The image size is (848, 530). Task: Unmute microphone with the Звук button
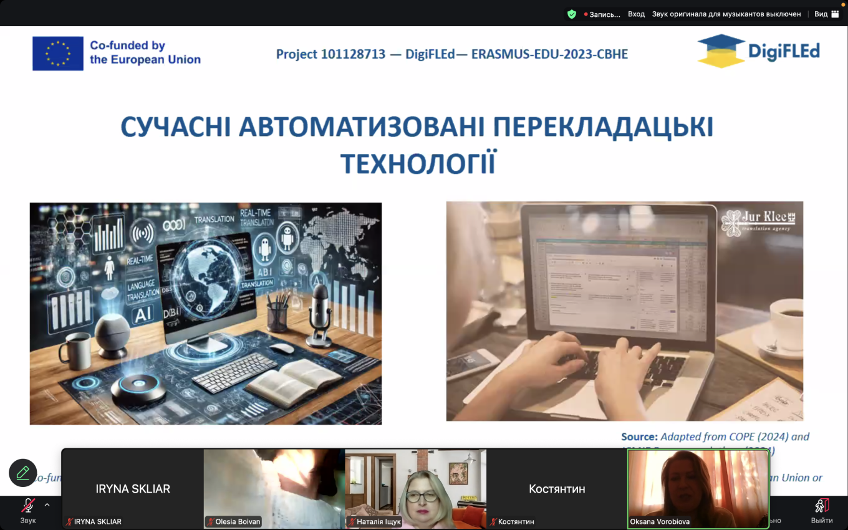[x=28, y=506]
